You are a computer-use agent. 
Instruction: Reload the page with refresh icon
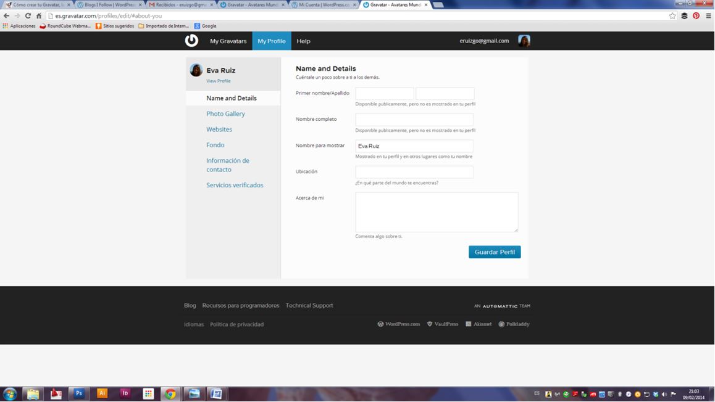pos(28,16)
